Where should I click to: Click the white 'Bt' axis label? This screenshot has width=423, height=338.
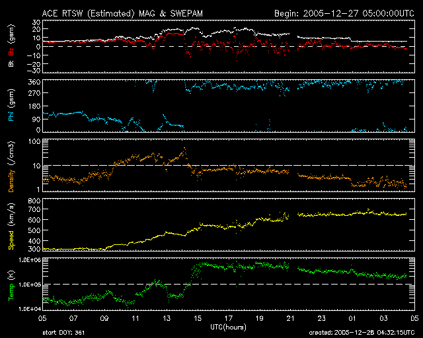coord(11,63)
